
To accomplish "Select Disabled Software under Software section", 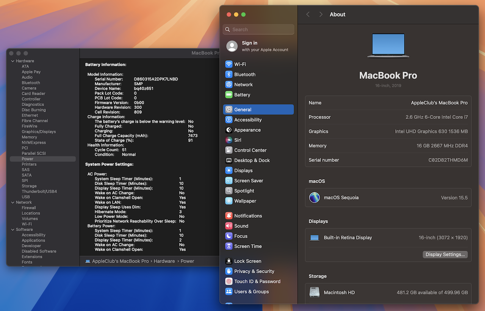I will 39,252.
